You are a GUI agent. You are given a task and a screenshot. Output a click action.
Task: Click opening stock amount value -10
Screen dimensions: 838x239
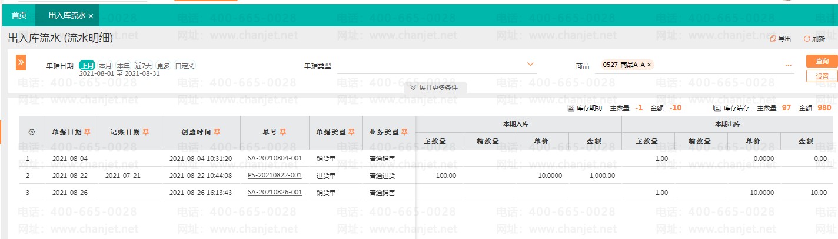click(x=676, y=108)
